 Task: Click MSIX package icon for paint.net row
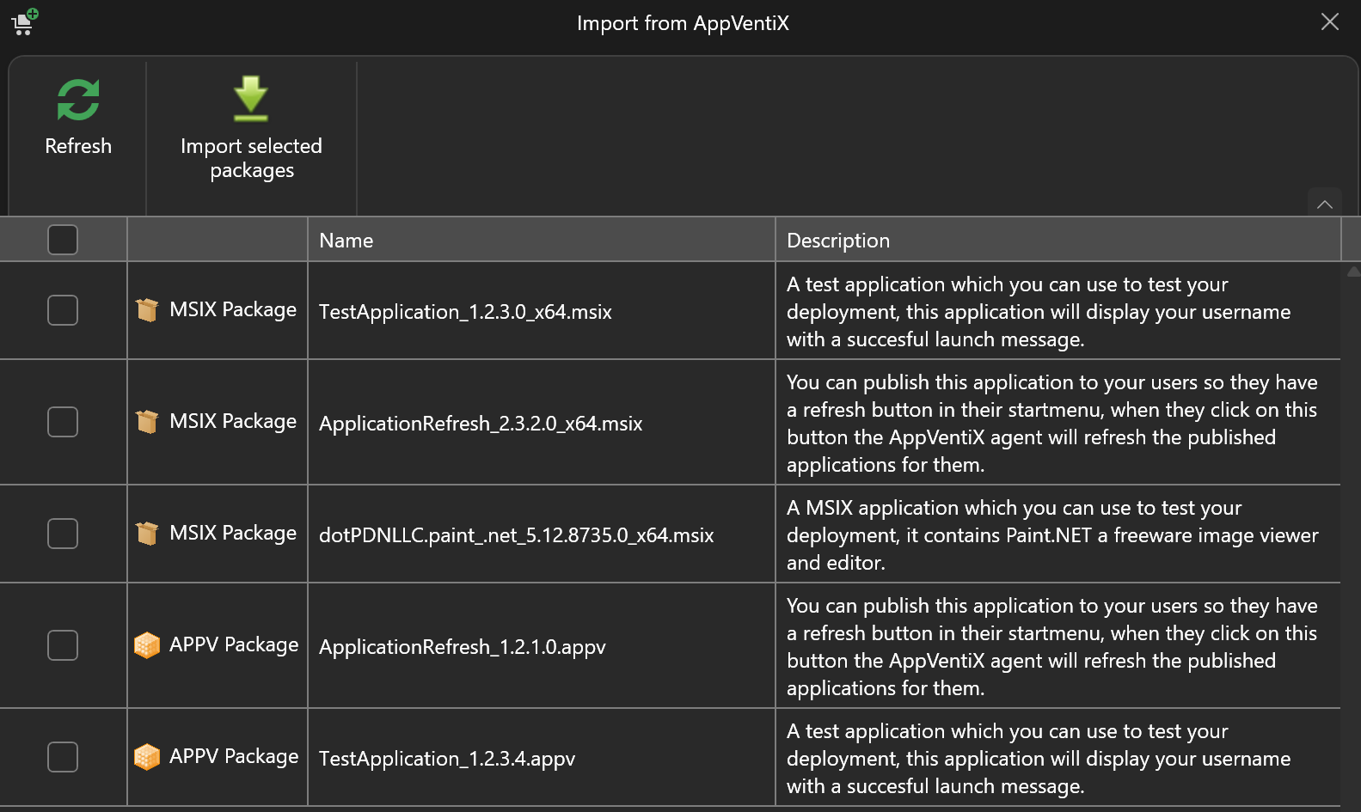[147, 534]
